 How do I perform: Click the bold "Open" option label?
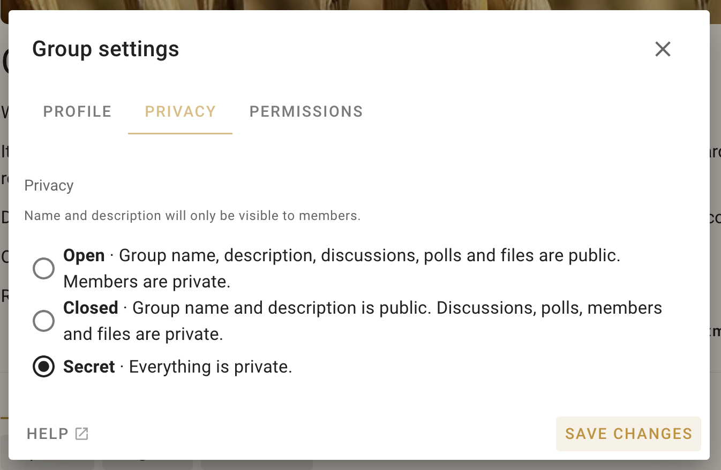tap(84, 255)
